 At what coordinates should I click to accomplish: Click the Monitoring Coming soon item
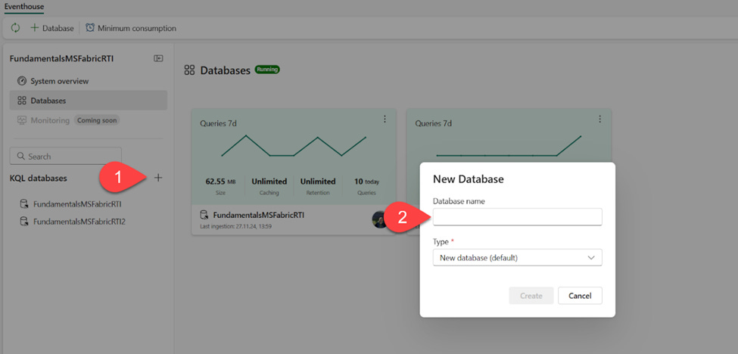[x=69, y=120]
